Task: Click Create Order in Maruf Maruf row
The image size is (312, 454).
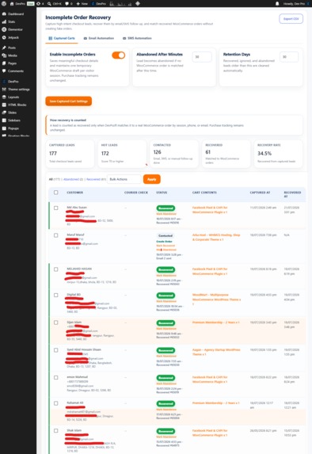Action: [164, 242]
